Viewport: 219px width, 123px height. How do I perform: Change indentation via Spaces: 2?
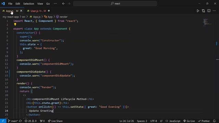[x=142, y=121]
